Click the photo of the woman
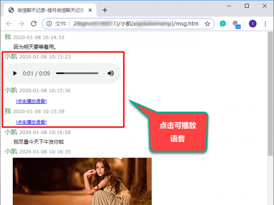The image size is (274, 205). coord(82,181)
